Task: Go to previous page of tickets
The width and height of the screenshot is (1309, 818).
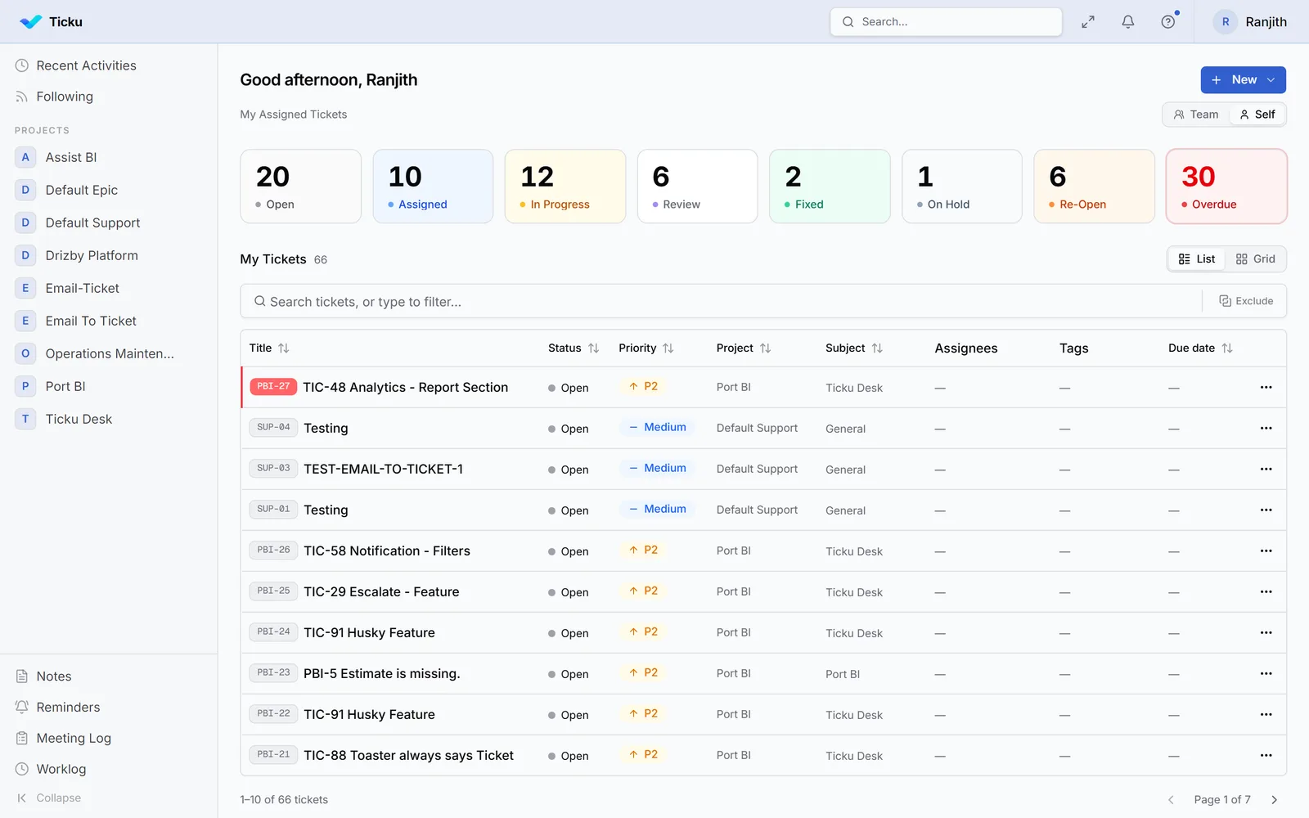Action: point(1171,800)
